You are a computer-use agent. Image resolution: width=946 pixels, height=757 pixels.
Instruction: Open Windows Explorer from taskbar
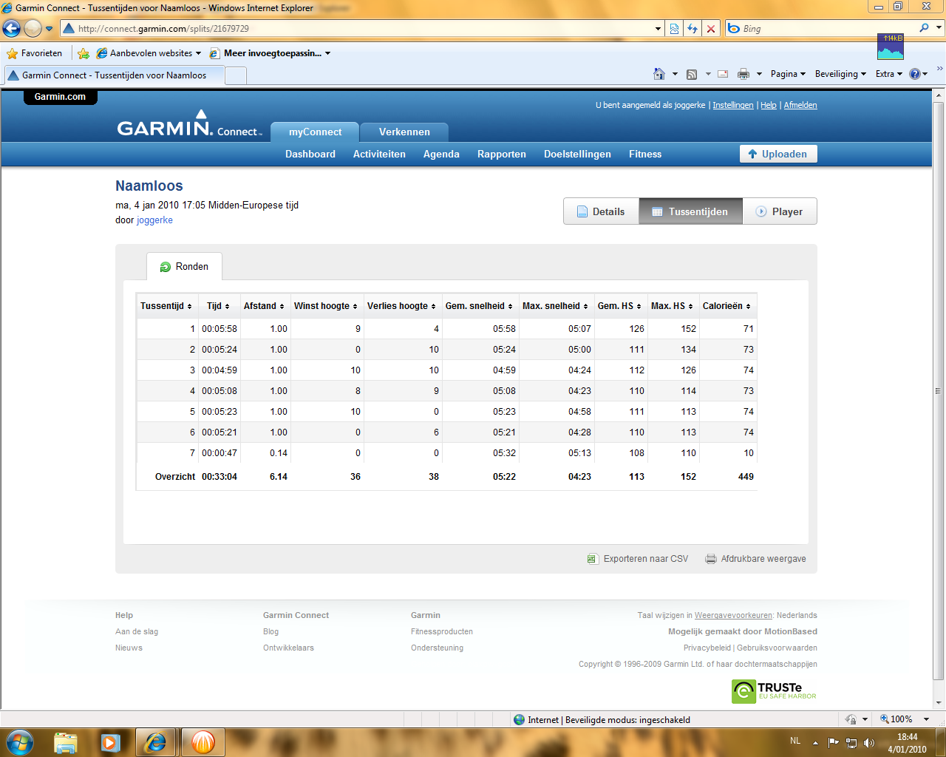pyautogui.click(x=66, y=742)
